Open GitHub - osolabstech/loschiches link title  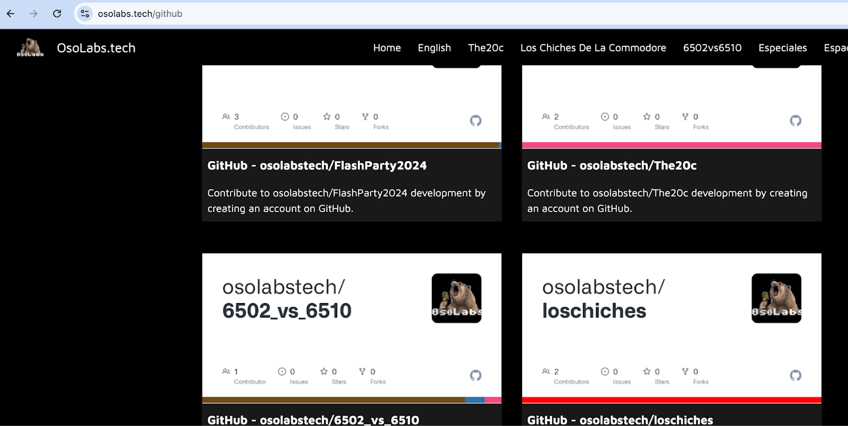click(620, 420)
